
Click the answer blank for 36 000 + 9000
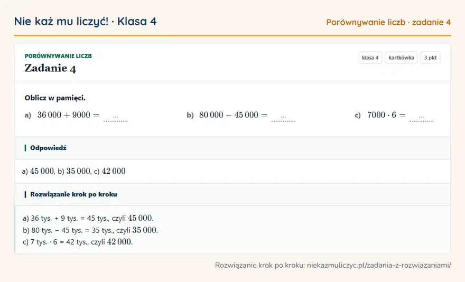tap(115, 117)
